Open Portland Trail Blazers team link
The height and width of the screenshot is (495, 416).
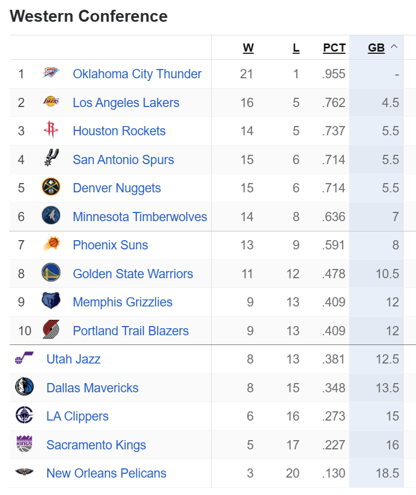coord(131,331)
